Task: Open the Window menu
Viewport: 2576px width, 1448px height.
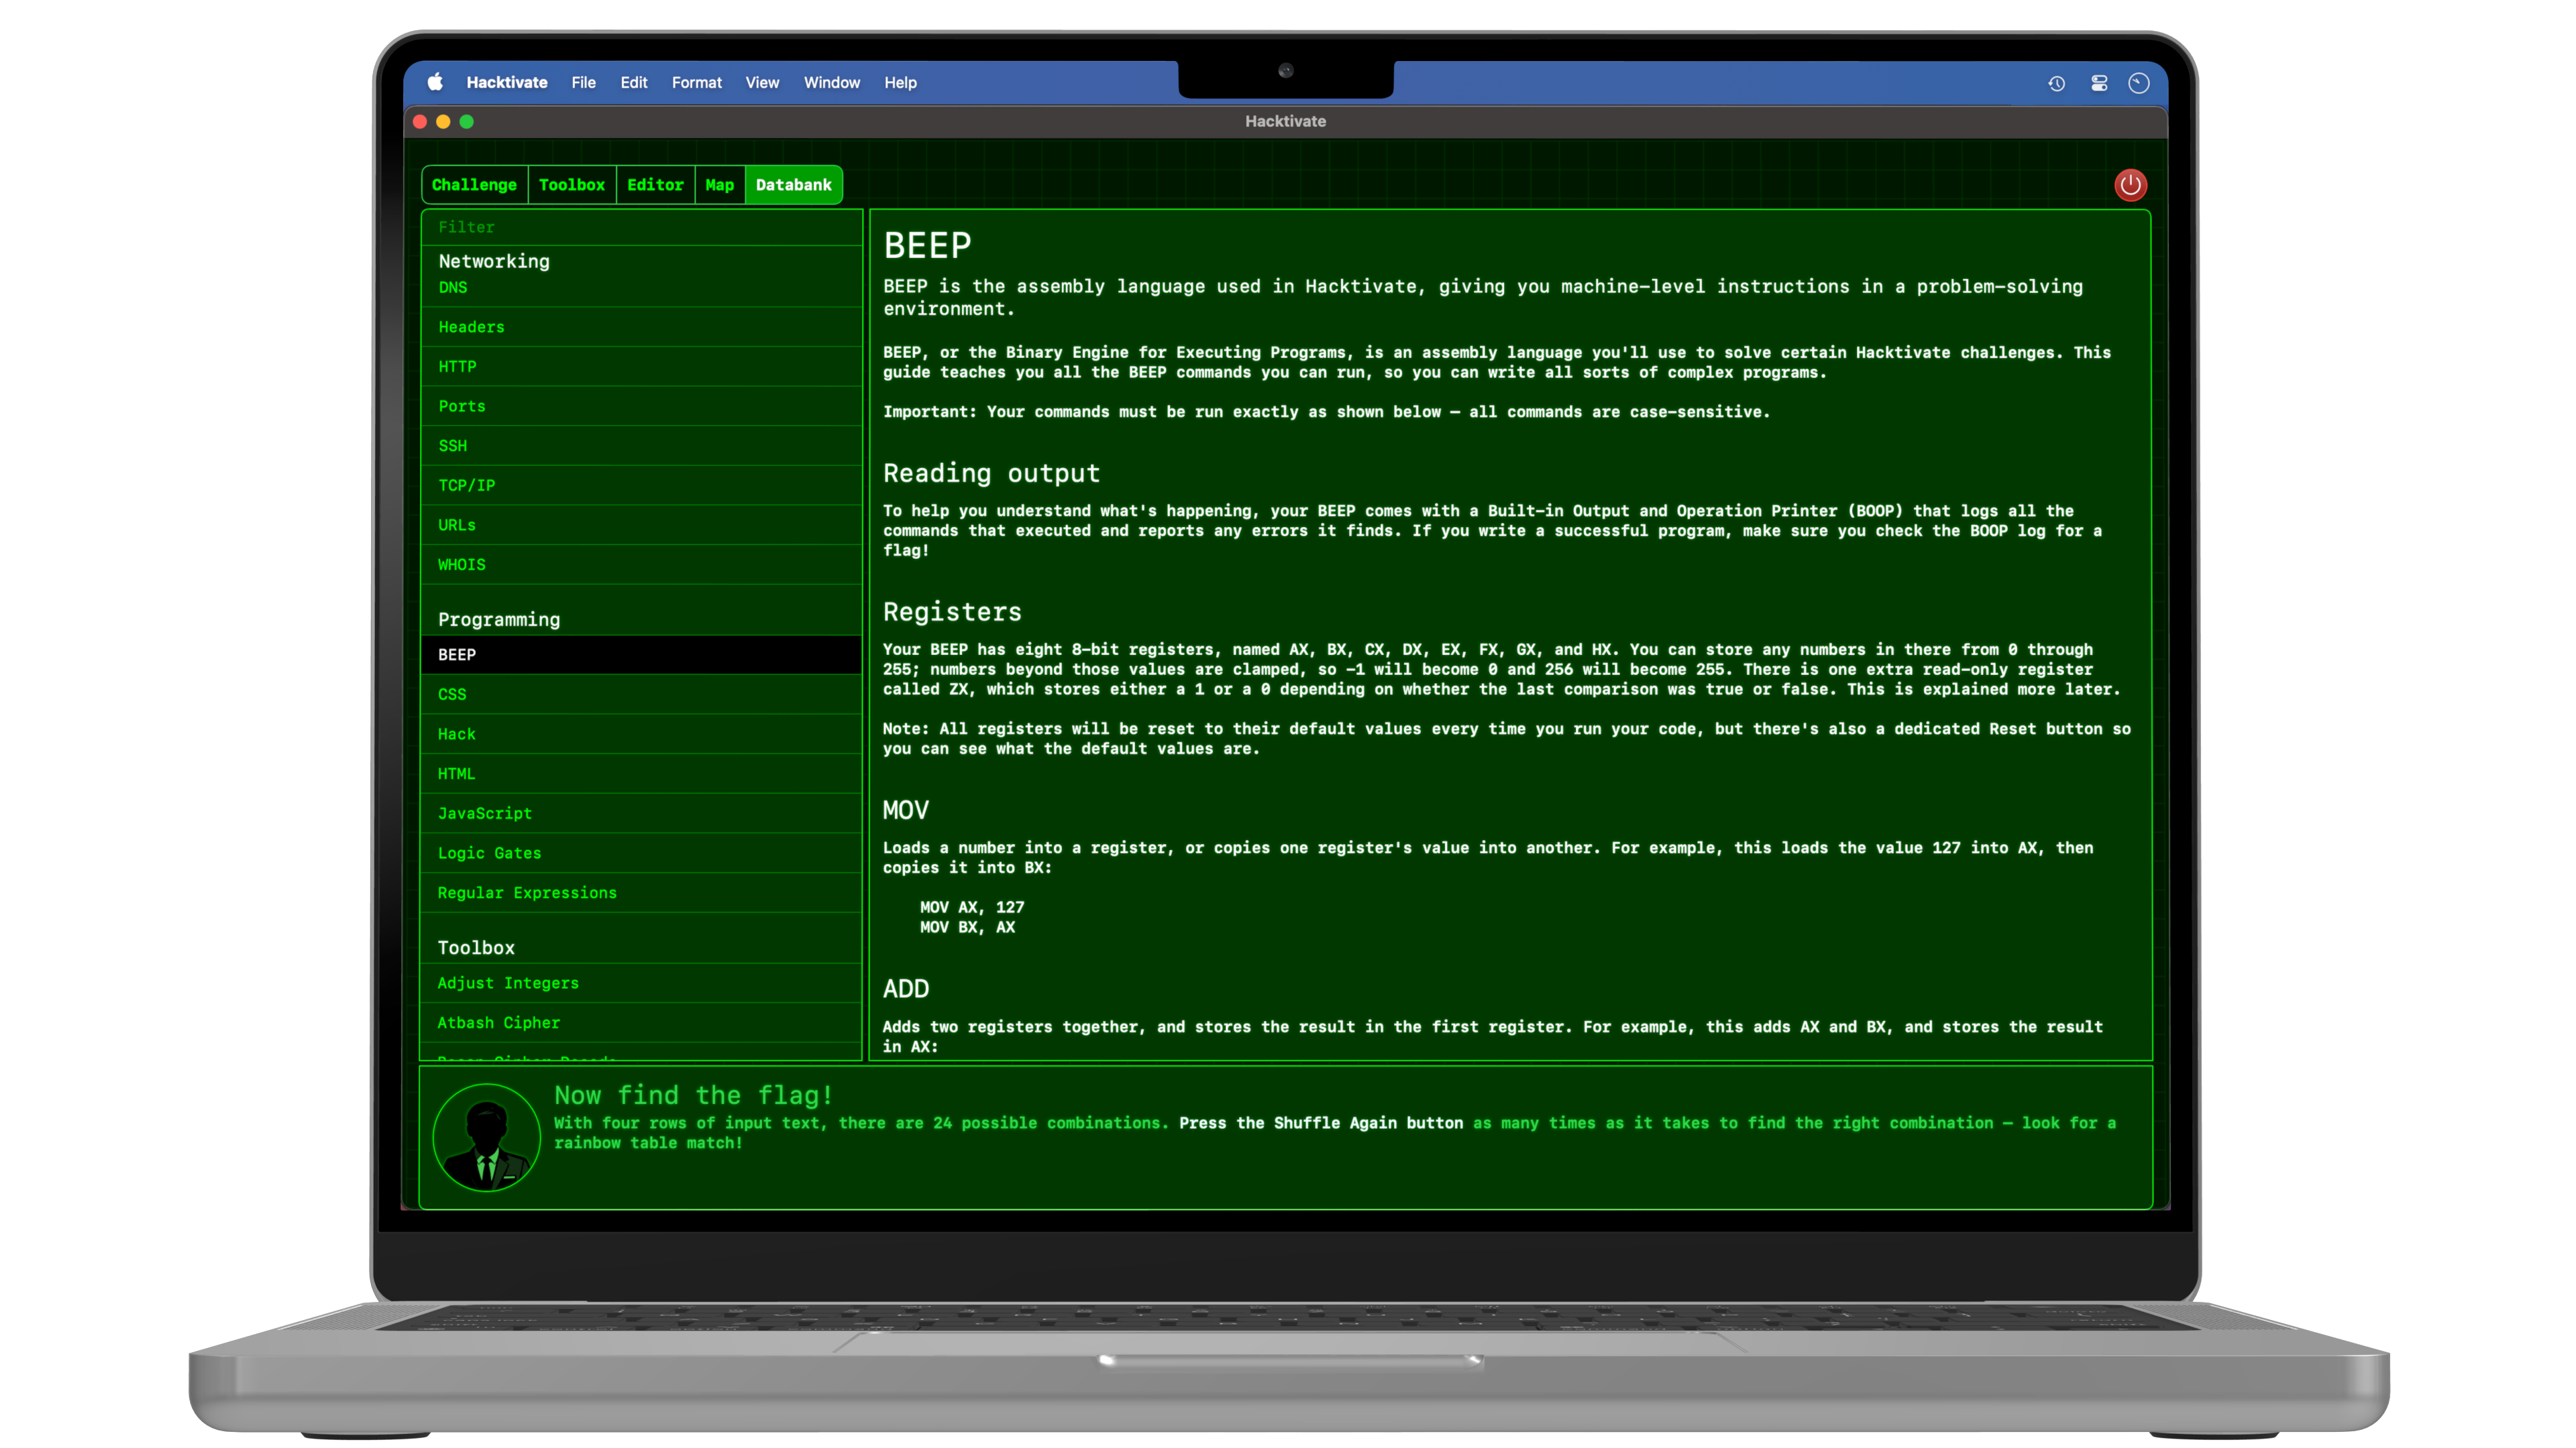Action: (831, 83)
